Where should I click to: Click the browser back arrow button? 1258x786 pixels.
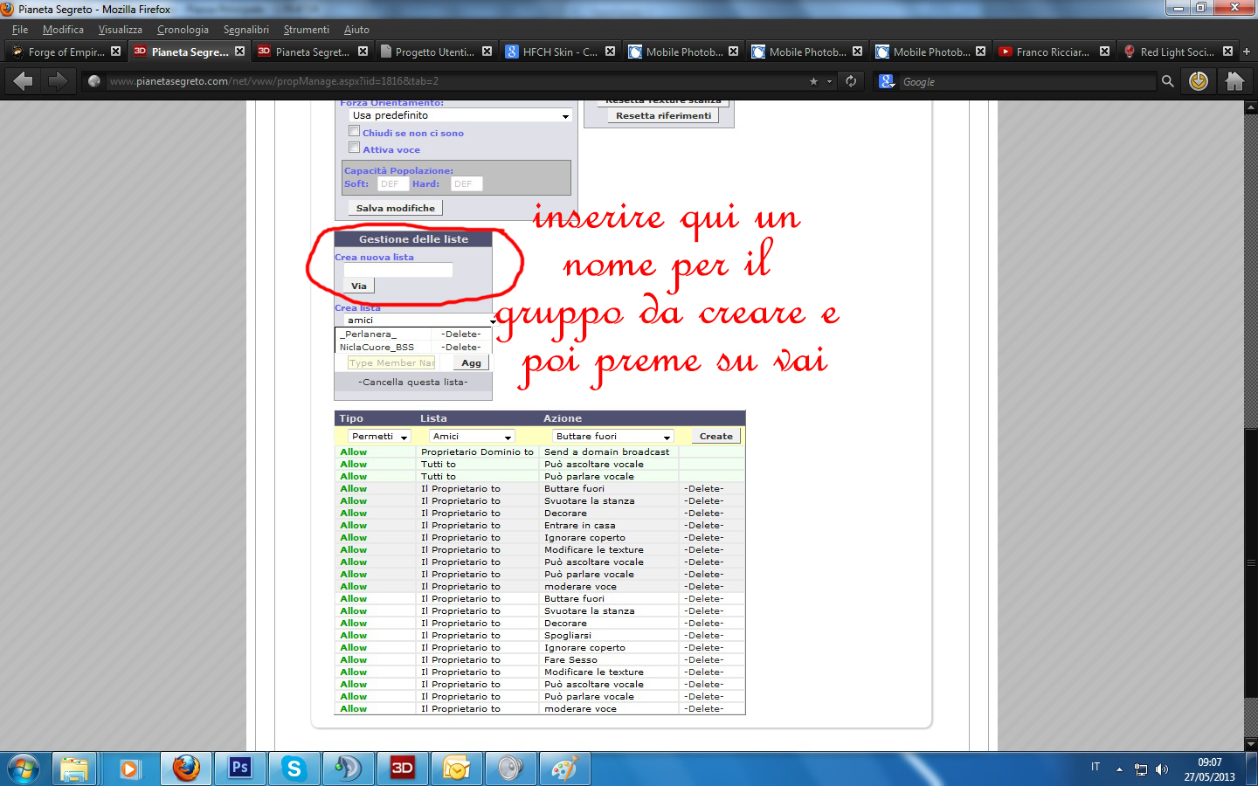pos(24,81)
